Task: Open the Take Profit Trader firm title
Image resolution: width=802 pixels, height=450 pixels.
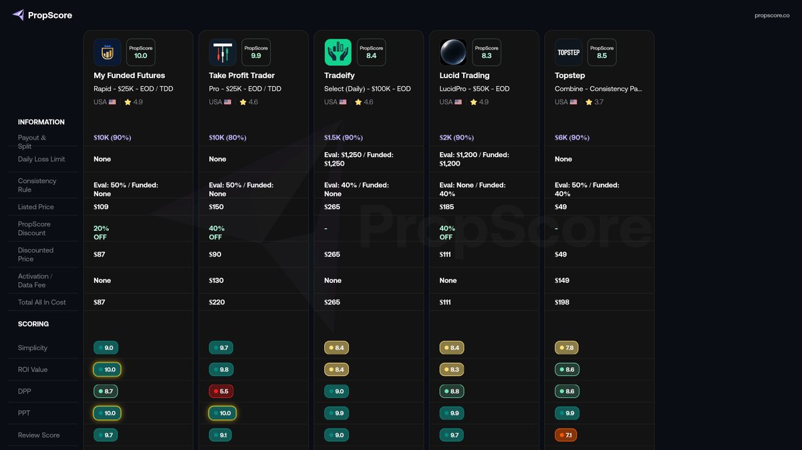Action: click(242, 75)
